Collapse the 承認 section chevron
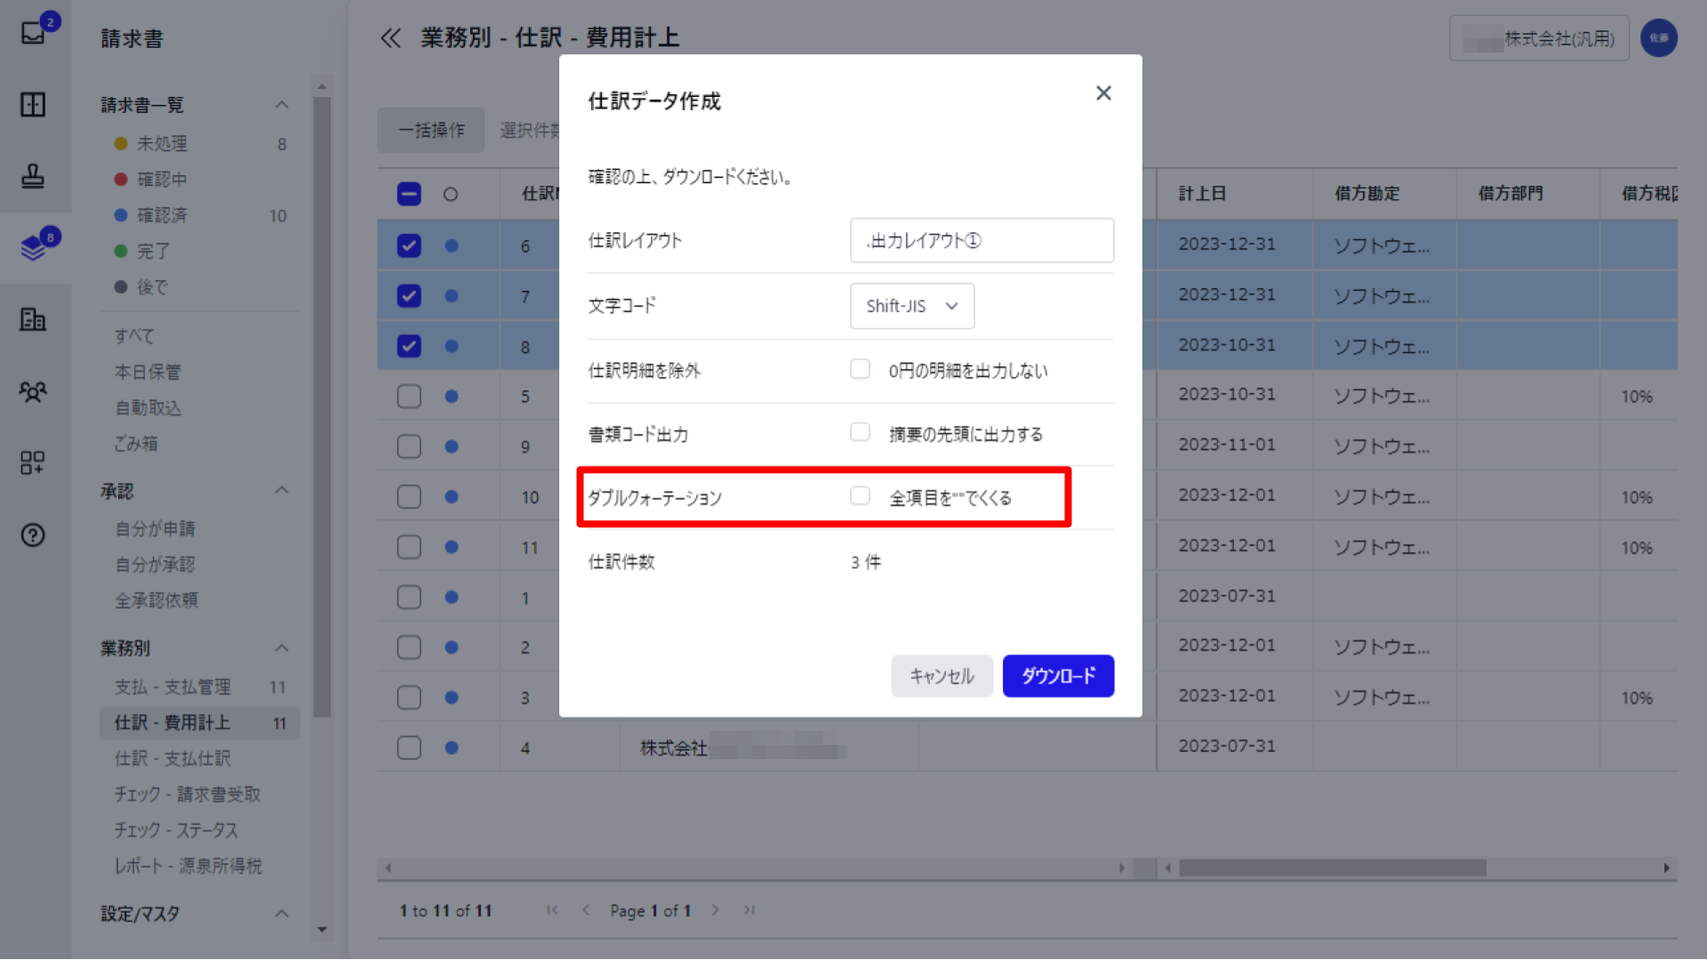Image resolution: width=1707 pixels, height=960 pixels. click(x=282, y=491)
